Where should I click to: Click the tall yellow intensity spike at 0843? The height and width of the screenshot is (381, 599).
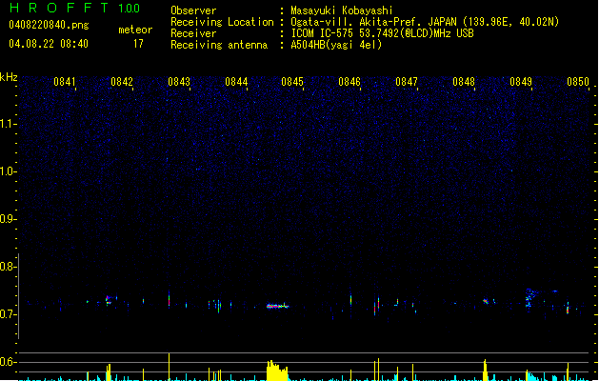[x=169, y=367]
